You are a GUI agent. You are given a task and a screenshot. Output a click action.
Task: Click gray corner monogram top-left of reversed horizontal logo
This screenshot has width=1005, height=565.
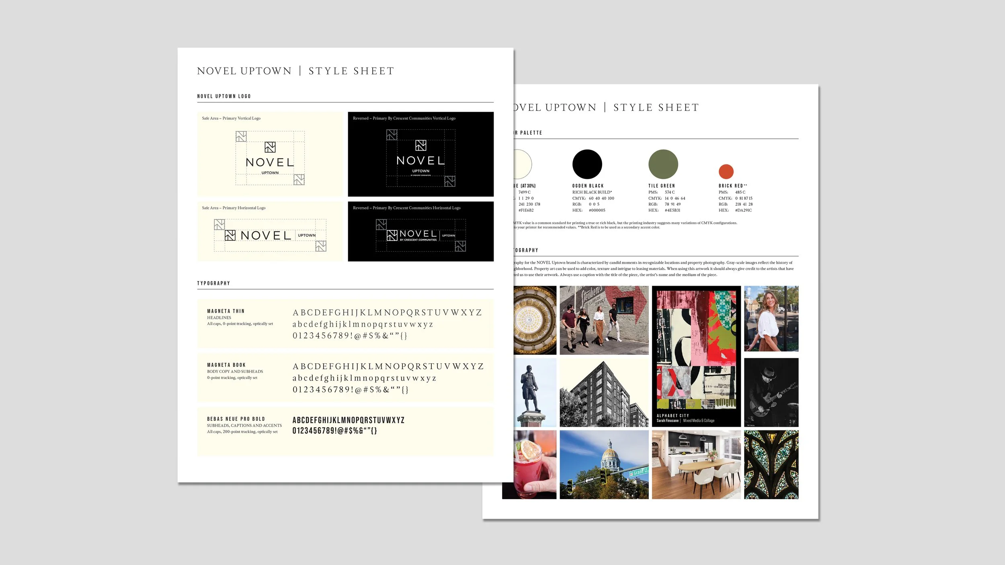tap(381, 224)
